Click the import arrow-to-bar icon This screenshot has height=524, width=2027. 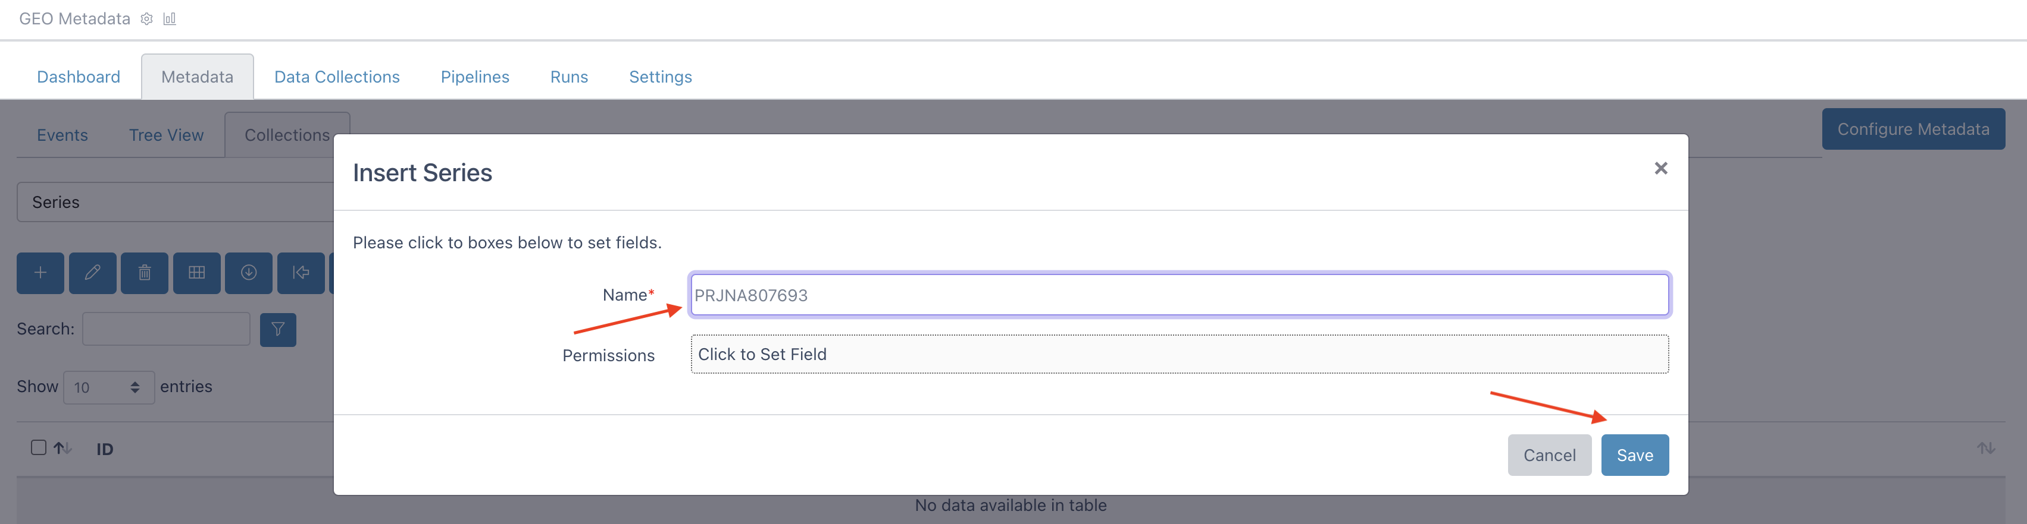(301, 273)
